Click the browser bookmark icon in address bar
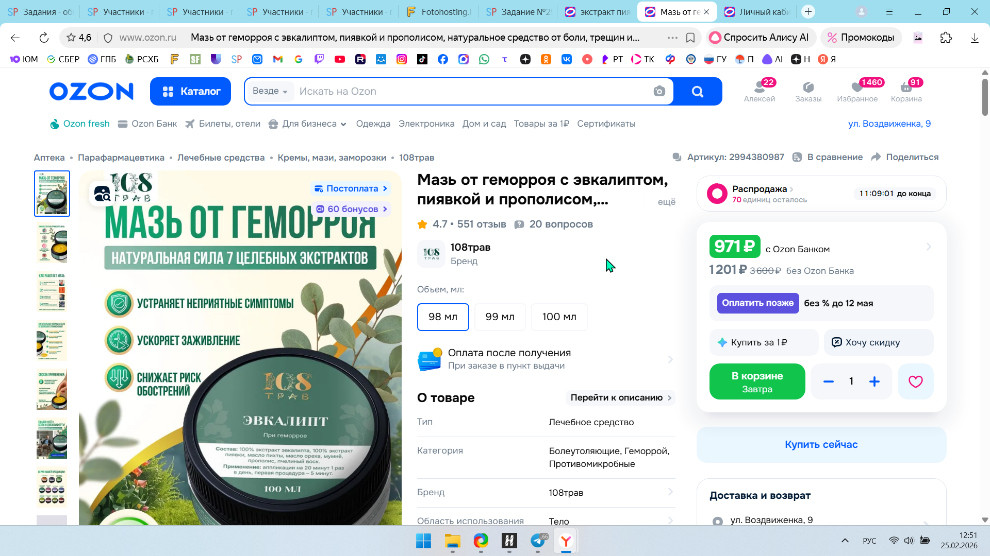Image resolution: width=990 pixels, height=556 pixels. coord(690,38)
